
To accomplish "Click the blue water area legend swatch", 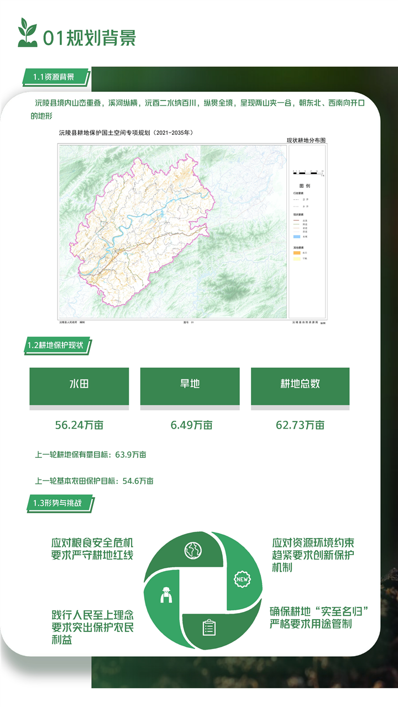I will (296, 236).
